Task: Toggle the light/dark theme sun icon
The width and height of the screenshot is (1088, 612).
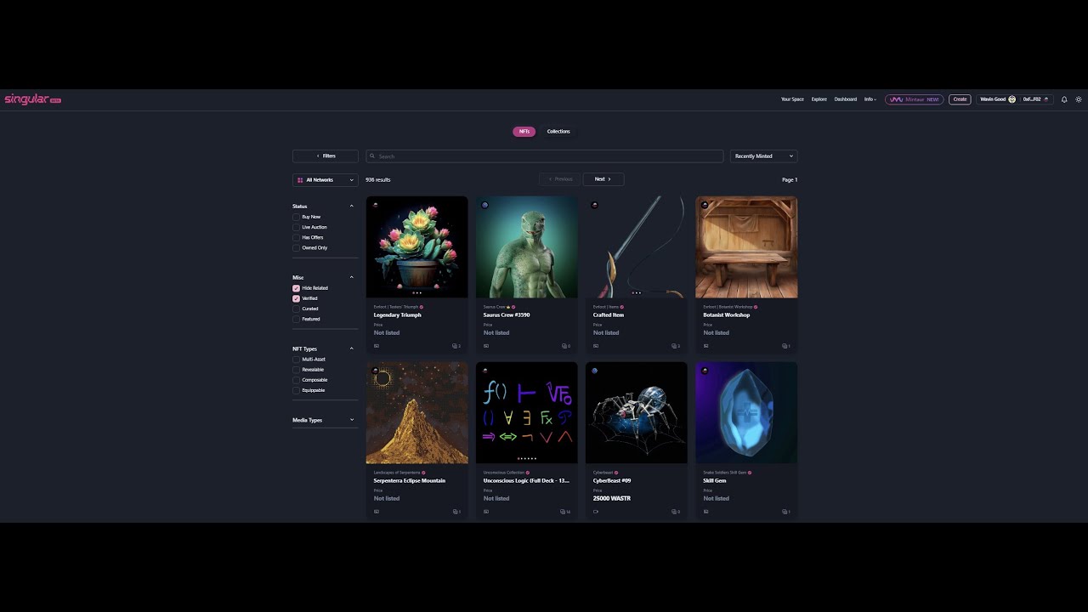Action: 1079,99
